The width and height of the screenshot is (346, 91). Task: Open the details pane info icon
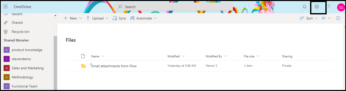tap(338, 18)
